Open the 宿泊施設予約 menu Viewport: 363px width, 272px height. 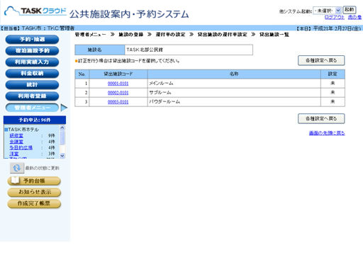32,50
